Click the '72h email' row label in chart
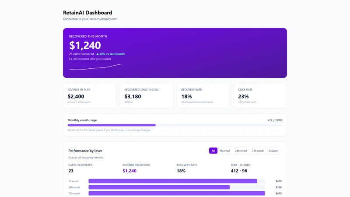 tap(74, 193)
